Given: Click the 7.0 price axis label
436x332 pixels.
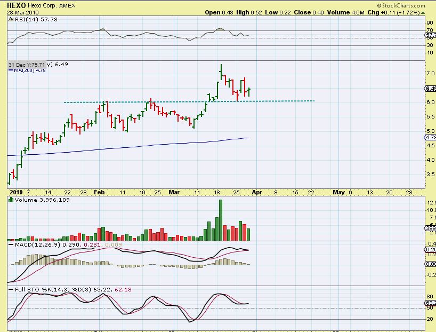Looking at the screenshot, I should coord(431,74).
